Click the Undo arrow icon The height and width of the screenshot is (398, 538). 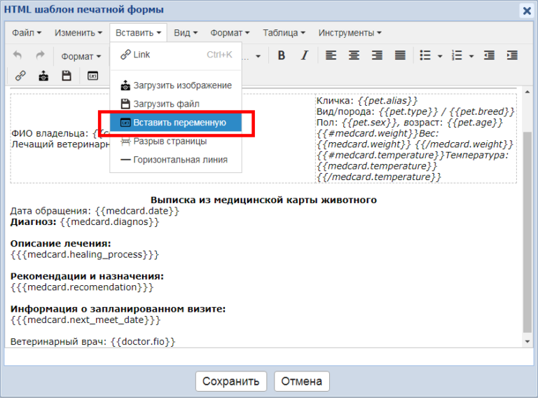pyautogui.click(x=18, y=55)
